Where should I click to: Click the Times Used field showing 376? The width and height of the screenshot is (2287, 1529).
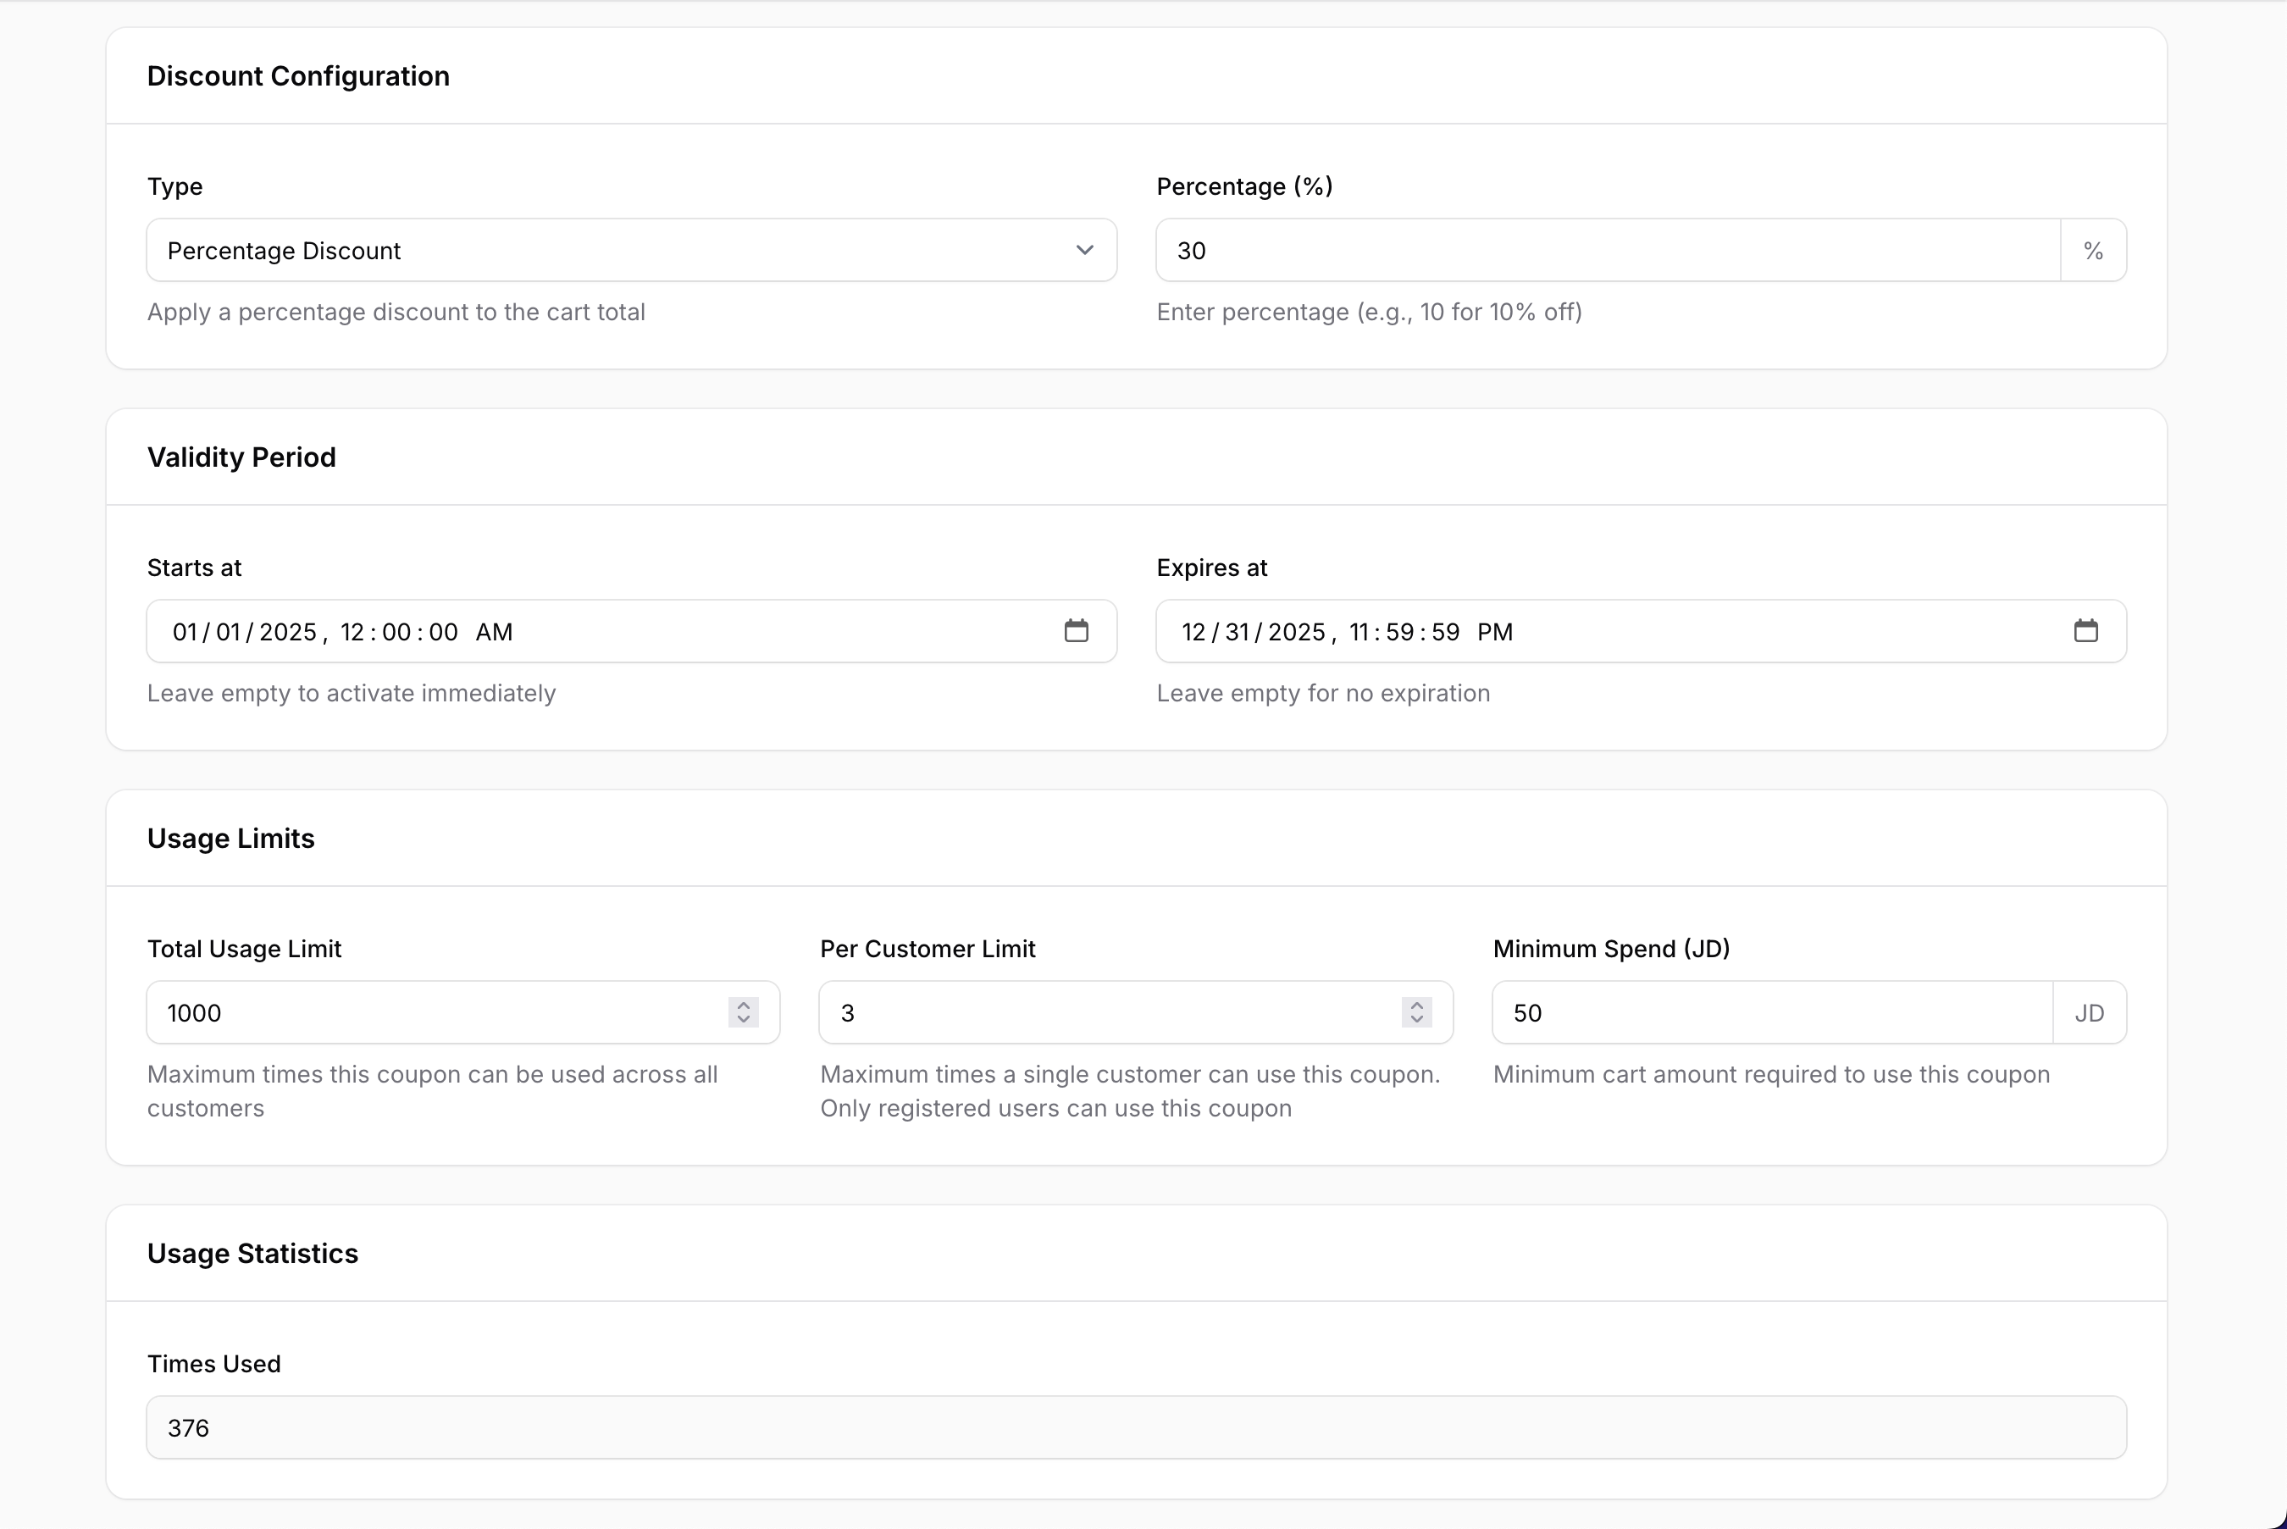coord(1136,1427)
